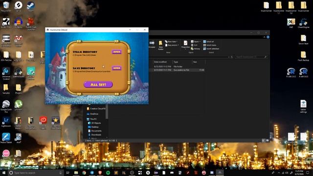The width and height of the screenshot is (313, 176).
Task: Select Downloads in navigation pane
Action: [94, 135]
